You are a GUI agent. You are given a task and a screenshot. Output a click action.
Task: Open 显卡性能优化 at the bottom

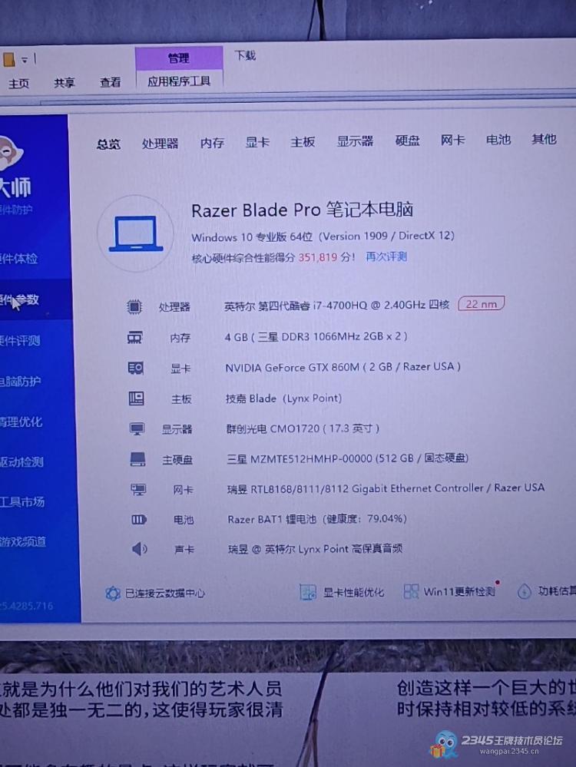click(343, 592)
